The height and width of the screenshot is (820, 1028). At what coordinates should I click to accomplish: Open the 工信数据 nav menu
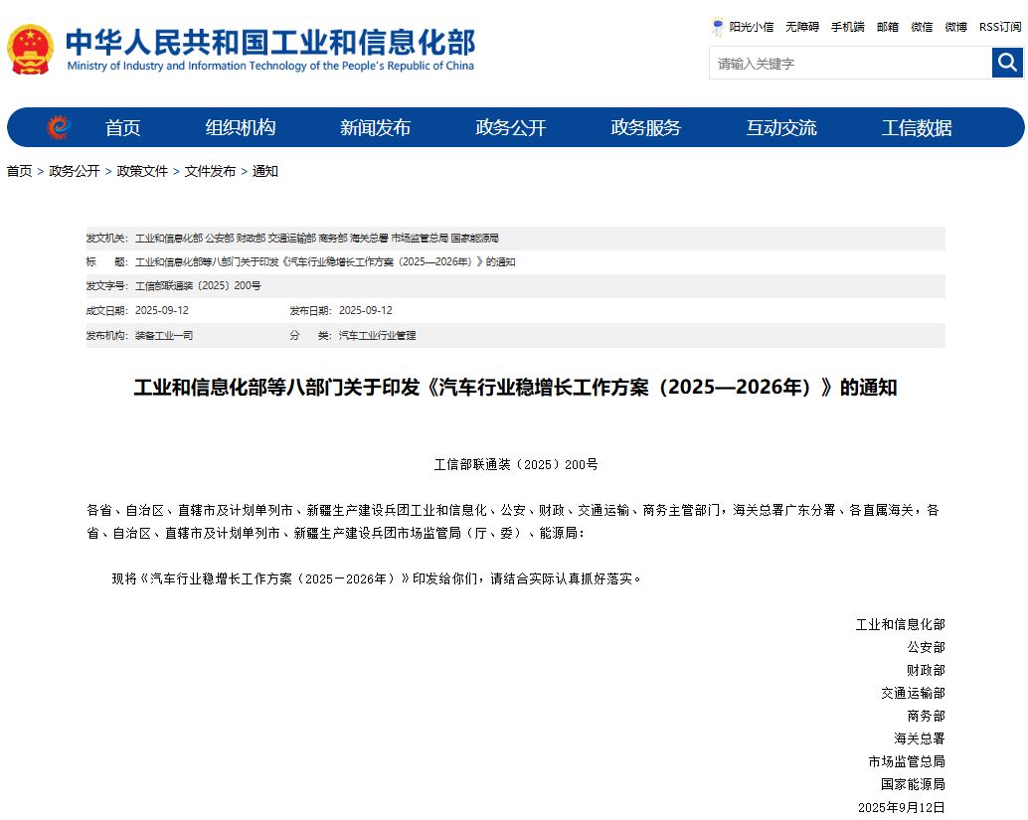pos(917,127)
